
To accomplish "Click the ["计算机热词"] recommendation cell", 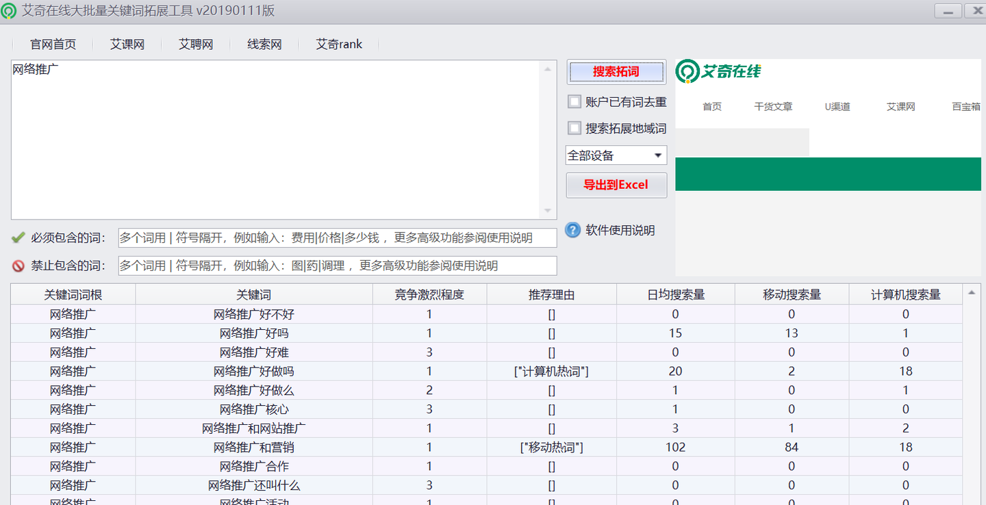I will pos(552,372).
